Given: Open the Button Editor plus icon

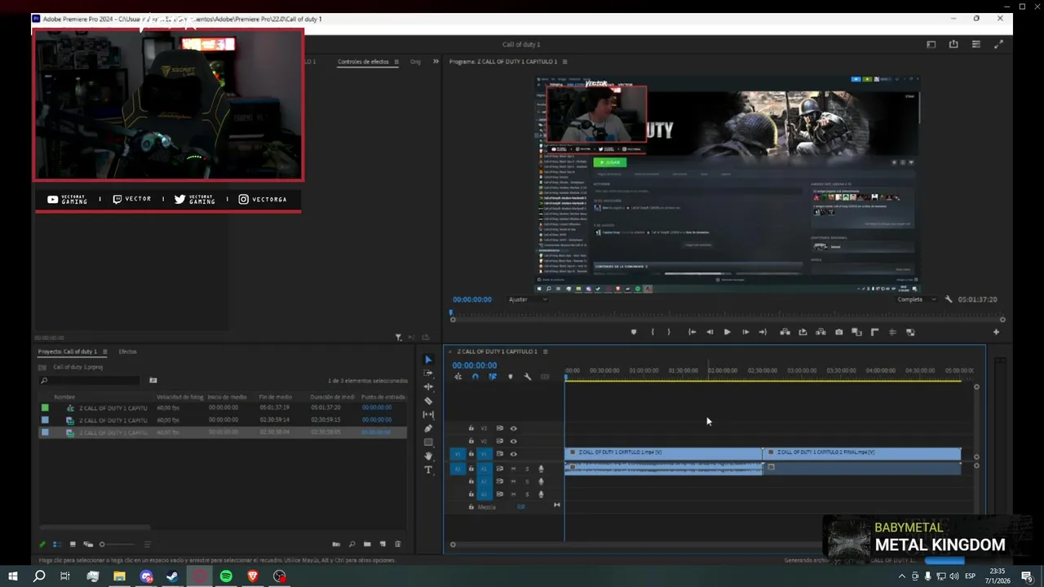Looking at the screenshot, I should tap(996, 332).
